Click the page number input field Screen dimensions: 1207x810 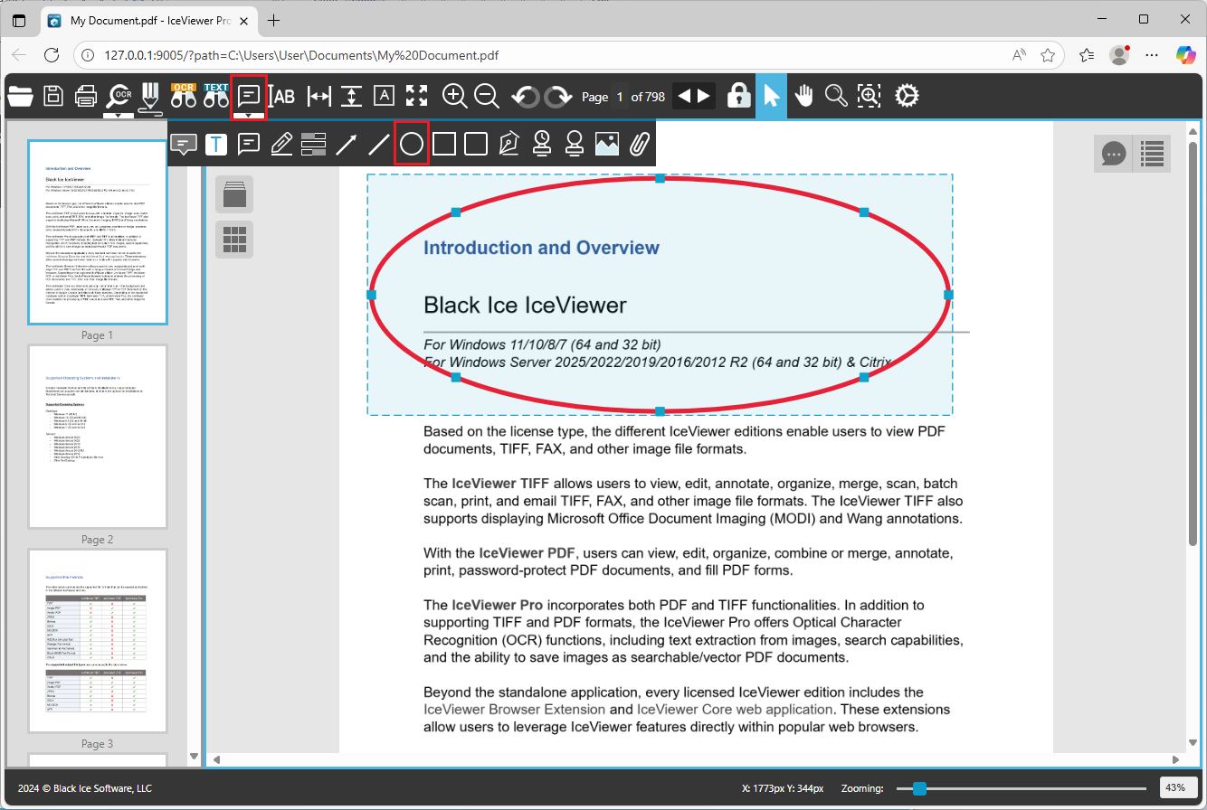(620, 97)
